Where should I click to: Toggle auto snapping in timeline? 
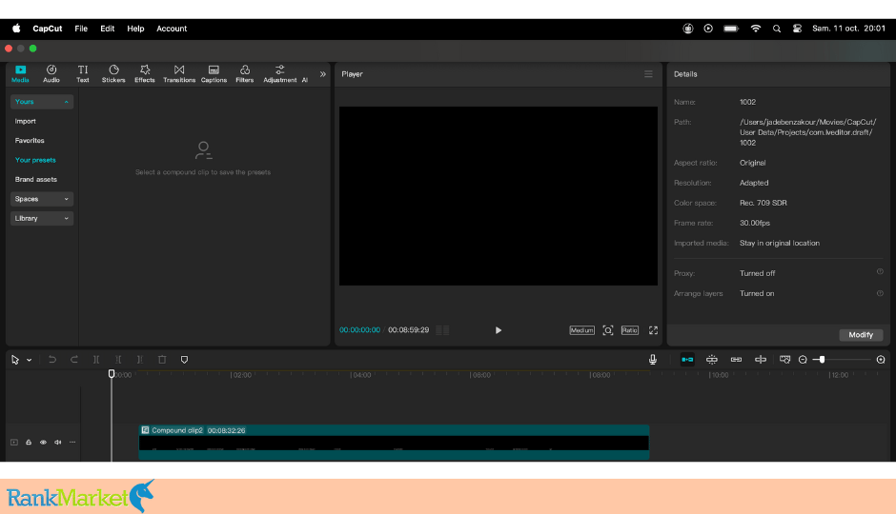712,360
